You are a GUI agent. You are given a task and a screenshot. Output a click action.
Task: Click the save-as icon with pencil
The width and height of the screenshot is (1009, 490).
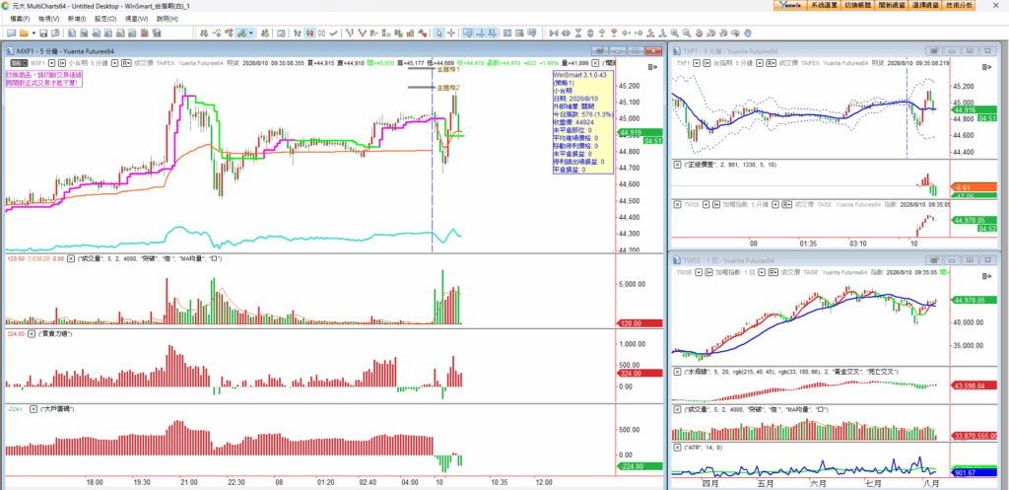click(x=55, y=33)
